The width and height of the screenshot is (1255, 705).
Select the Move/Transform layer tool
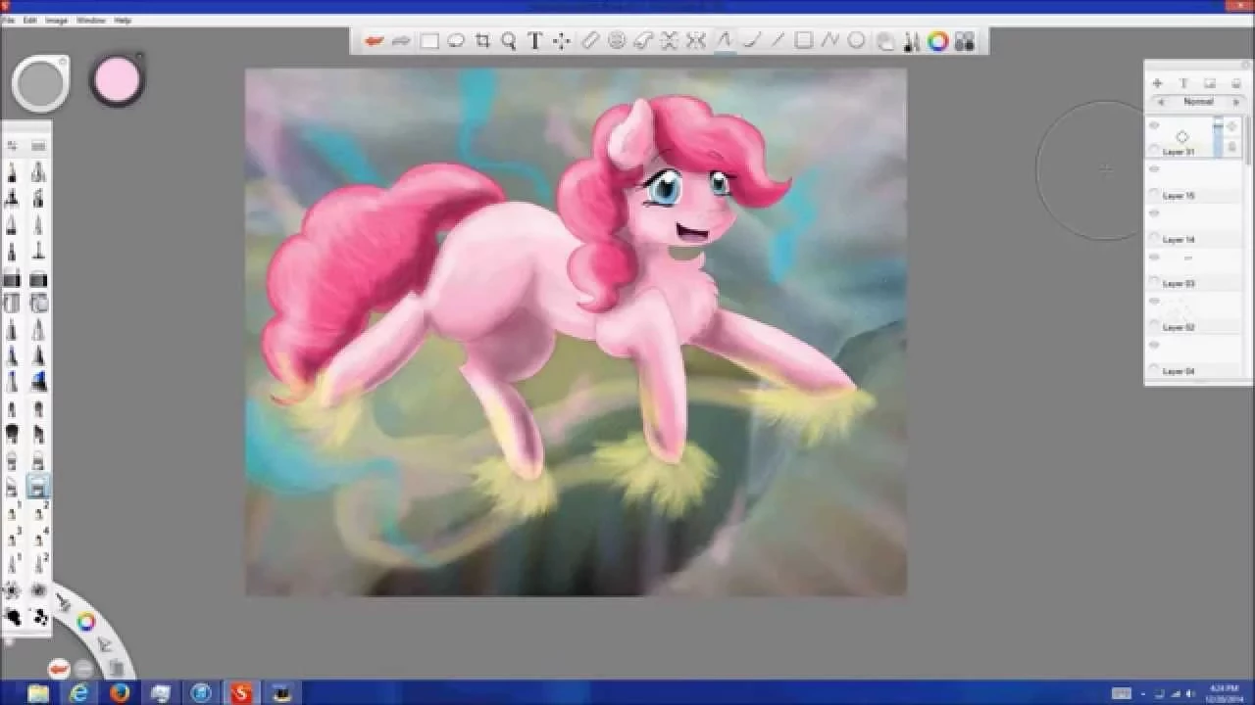(562, 41)
